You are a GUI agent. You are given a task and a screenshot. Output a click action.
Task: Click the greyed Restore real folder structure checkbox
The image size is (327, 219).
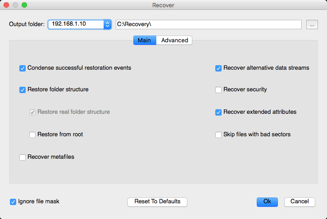[x=32, y=112]
